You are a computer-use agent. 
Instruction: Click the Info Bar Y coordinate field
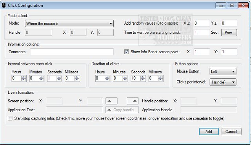click(229, 52)
